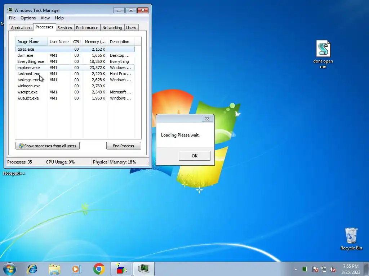Screen dimensions: 369x276
Task: Open the File menu in Task Manager
Action: coord(12,18)
